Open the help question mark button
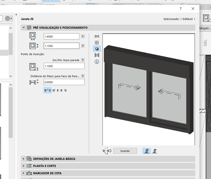The width and height of the screenshot is (211, 179). tap(181, 8)
